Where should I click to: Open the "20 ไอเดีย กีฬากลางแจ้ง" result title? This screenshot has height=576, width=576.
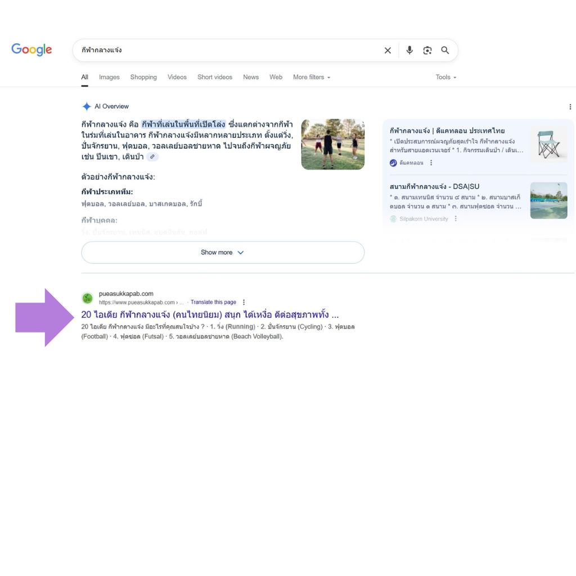(x=210, y=314)
